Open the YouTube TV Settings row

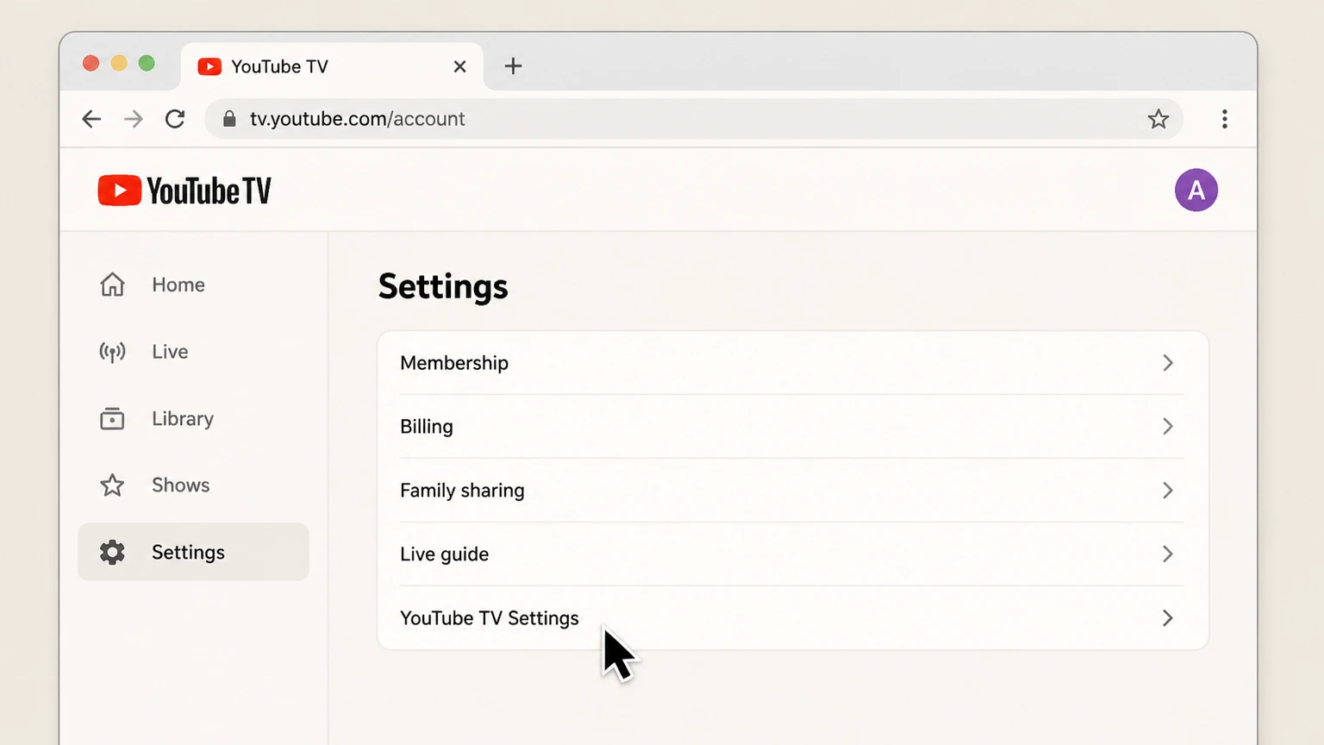point(792,618)
